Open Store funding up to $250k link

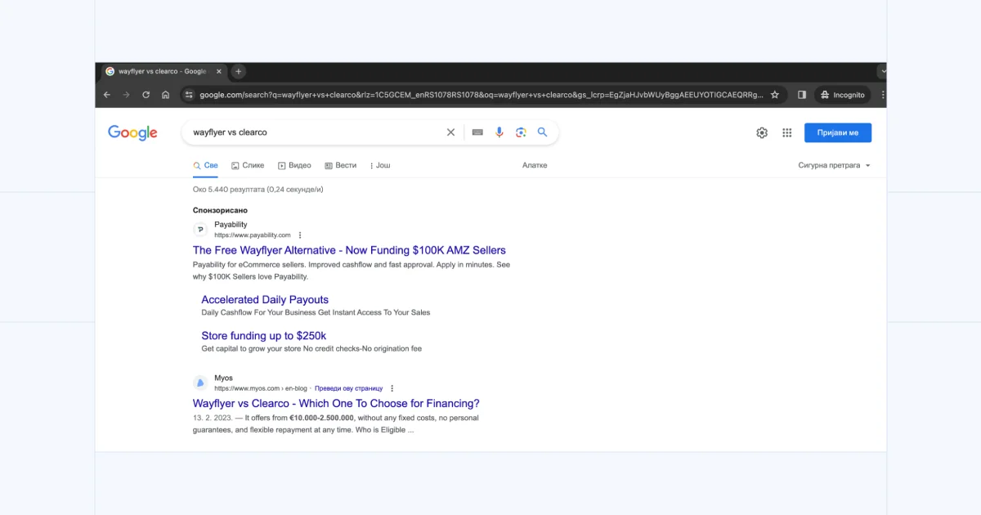[x=264, y=336]
